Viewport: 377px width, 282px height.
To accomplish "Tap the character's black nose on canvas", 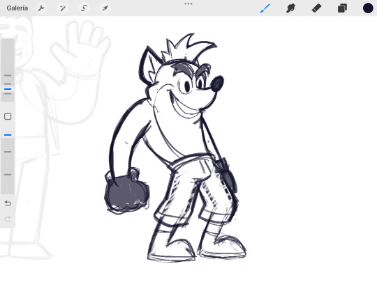I will coord(217,84).
